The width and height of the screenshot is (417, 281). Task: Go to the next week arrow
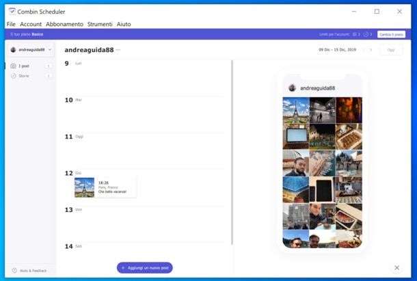(x=371, y=50)
